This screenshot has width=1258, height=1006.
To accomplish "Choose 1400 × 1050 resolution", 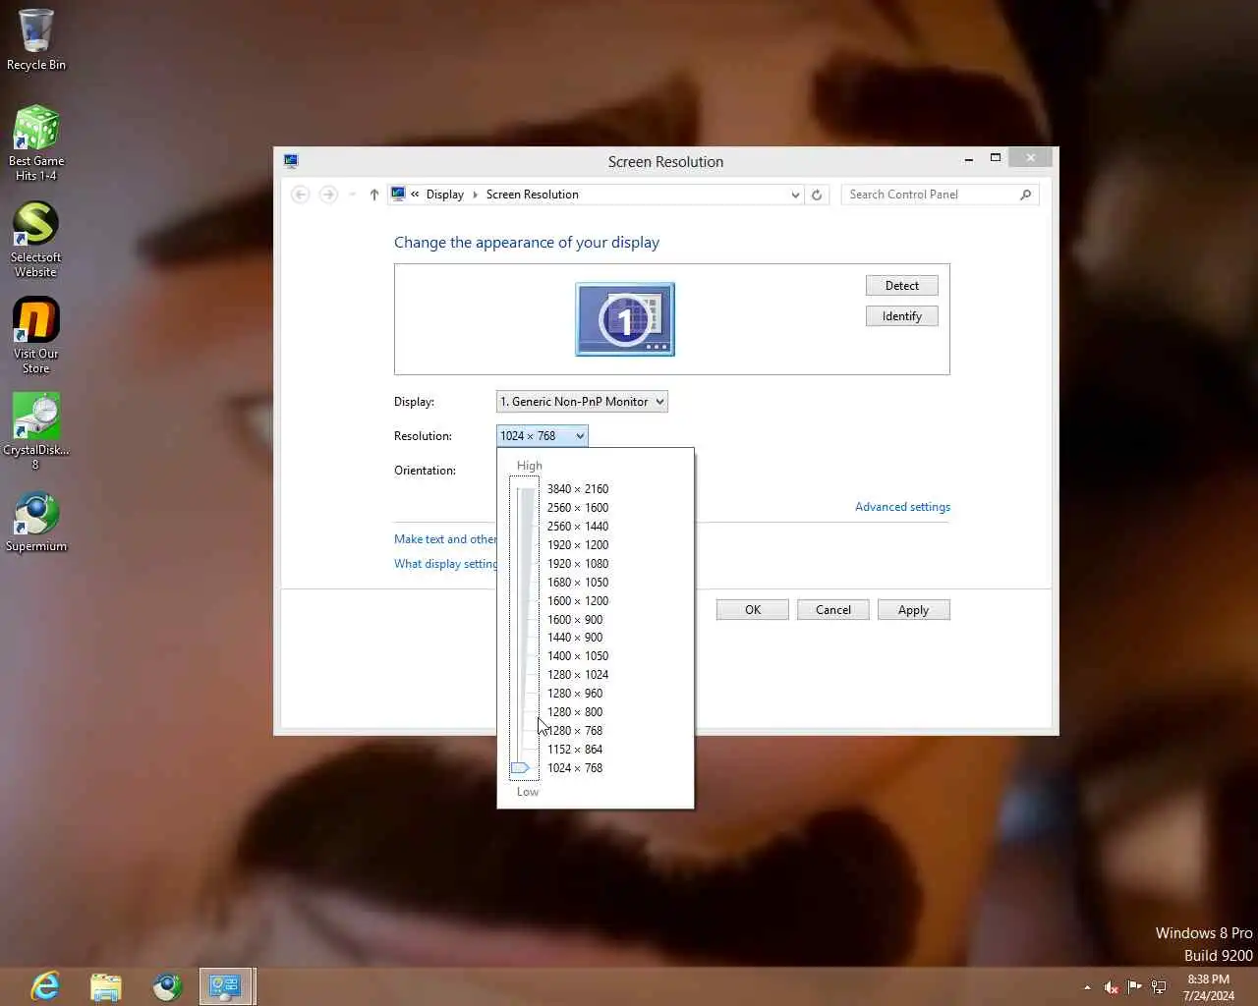I will 578,656.
